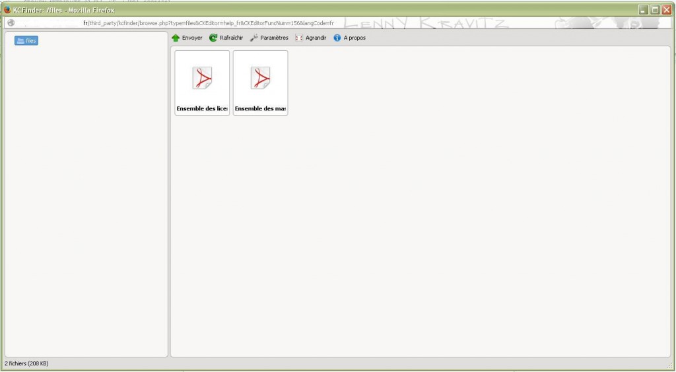The image size is (676, 372).
Task: Click the Envoyer label in the toolbar
Action: pyautogui.click(x=192, y=38)
